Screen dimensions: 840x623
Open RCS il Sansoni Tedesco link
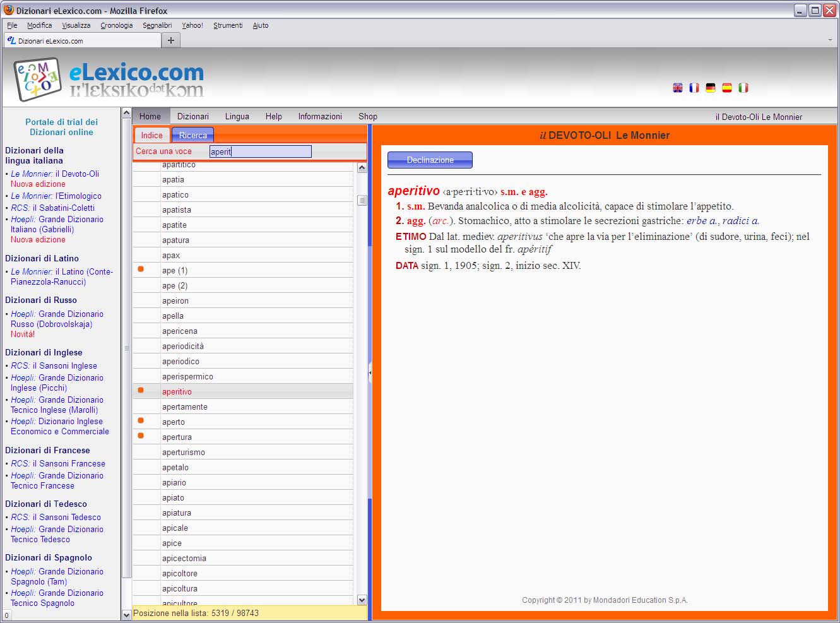click(56, 517)
